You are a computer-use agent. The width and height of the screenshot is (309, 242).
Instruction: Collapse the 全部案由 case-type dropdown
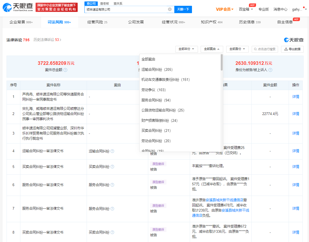[x=212, y=49]
